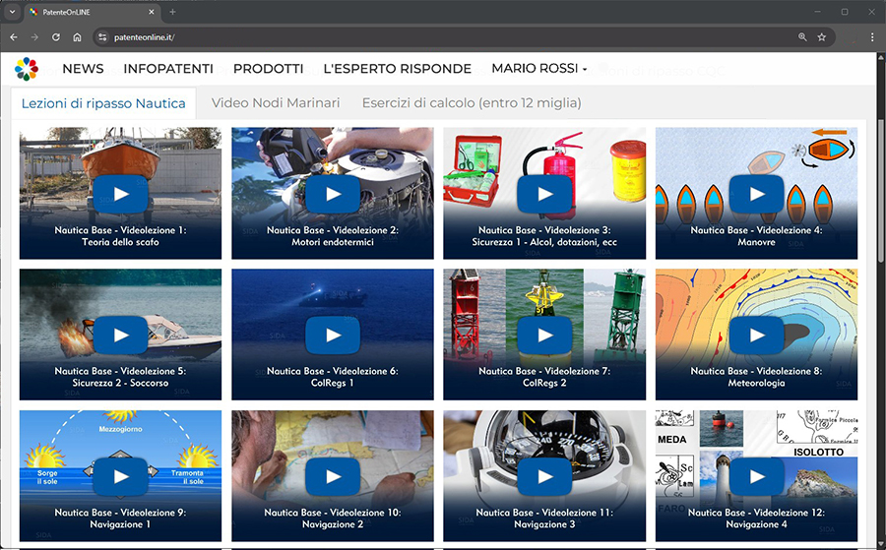Expand the MARIO ROSSI user dropdown
This screenshot has height=550, width=886.
(x=538, y=69)
